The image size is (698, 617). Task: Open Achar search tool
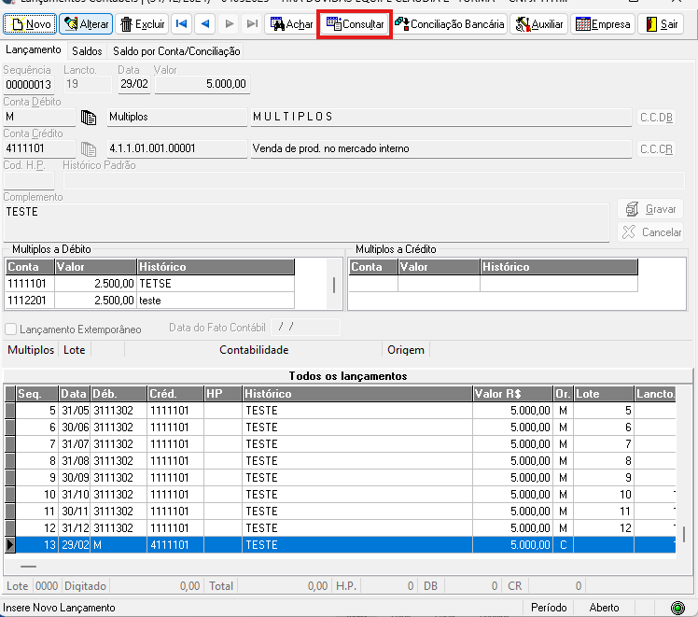[291, 24]
